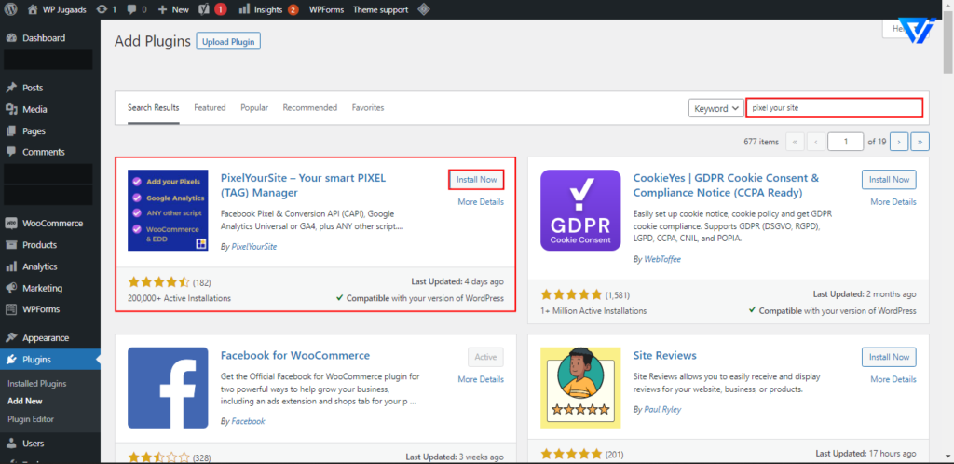Open the Keyword search type dropdown

pos(716,108)
